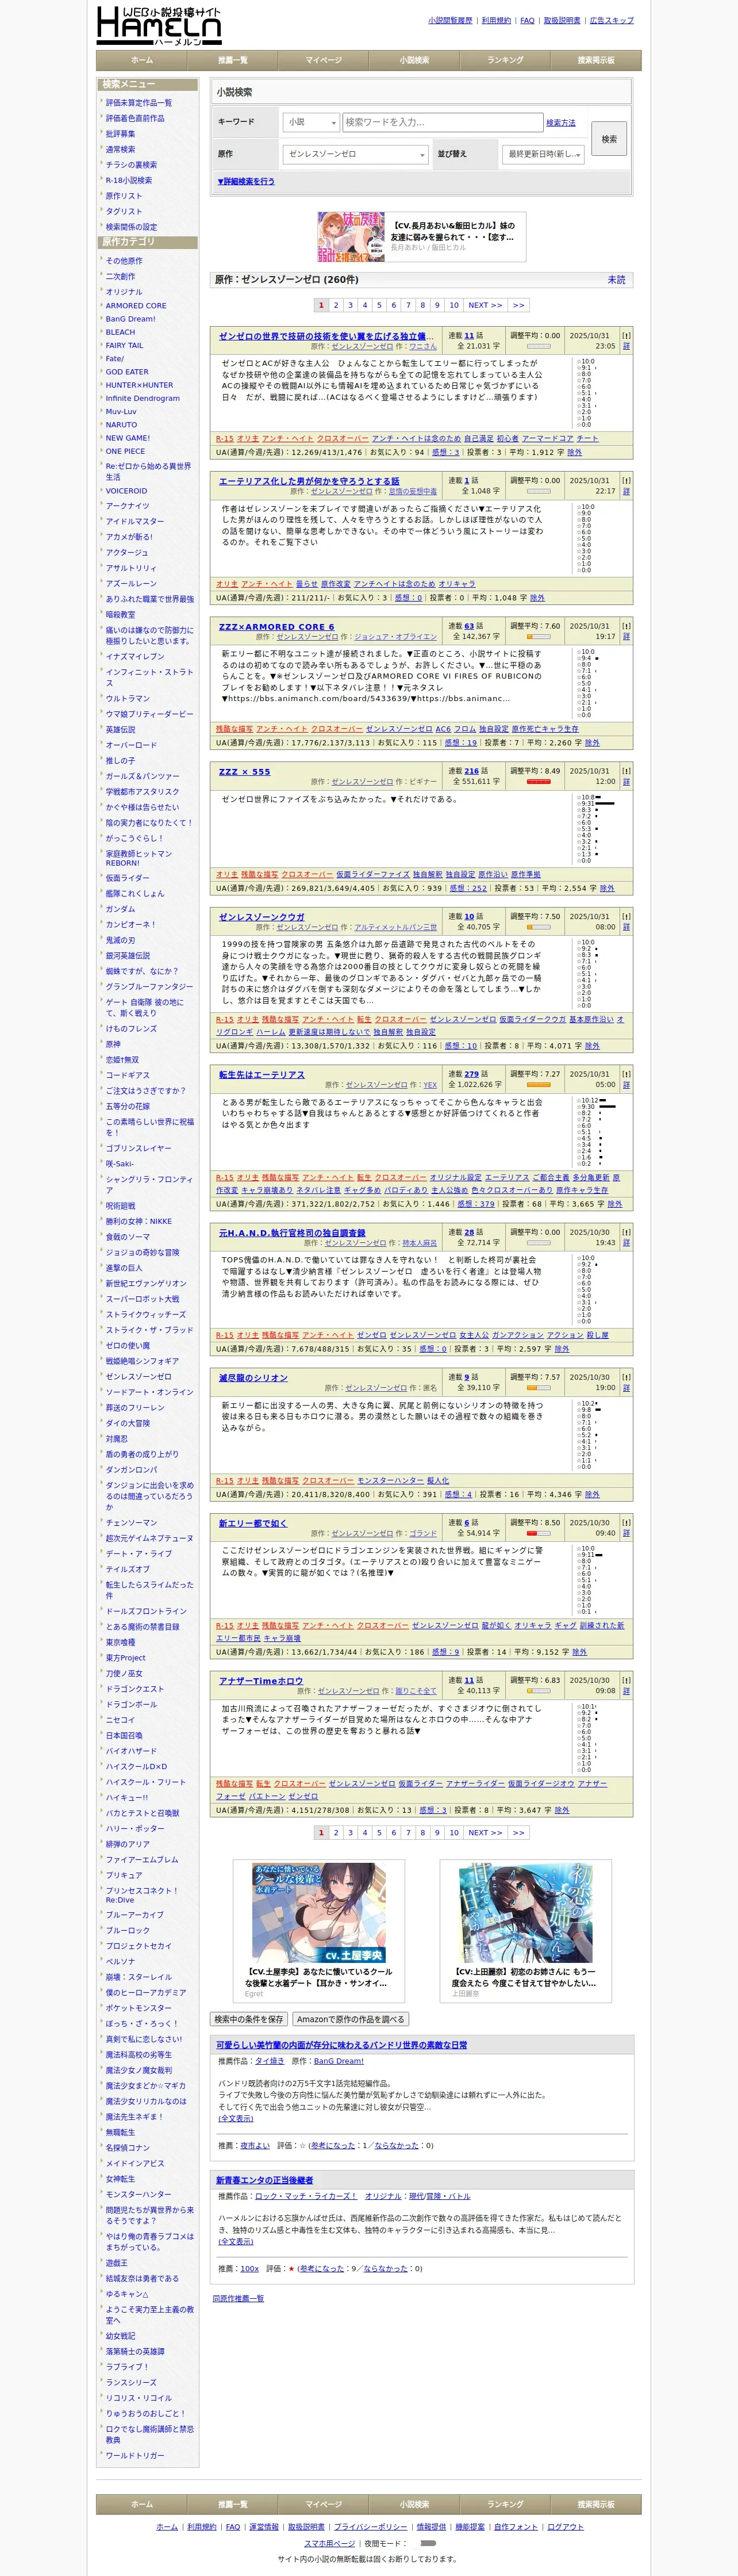Click the 検索 search button
Viewport: 738px width, 2576px height.
[609, 139]
